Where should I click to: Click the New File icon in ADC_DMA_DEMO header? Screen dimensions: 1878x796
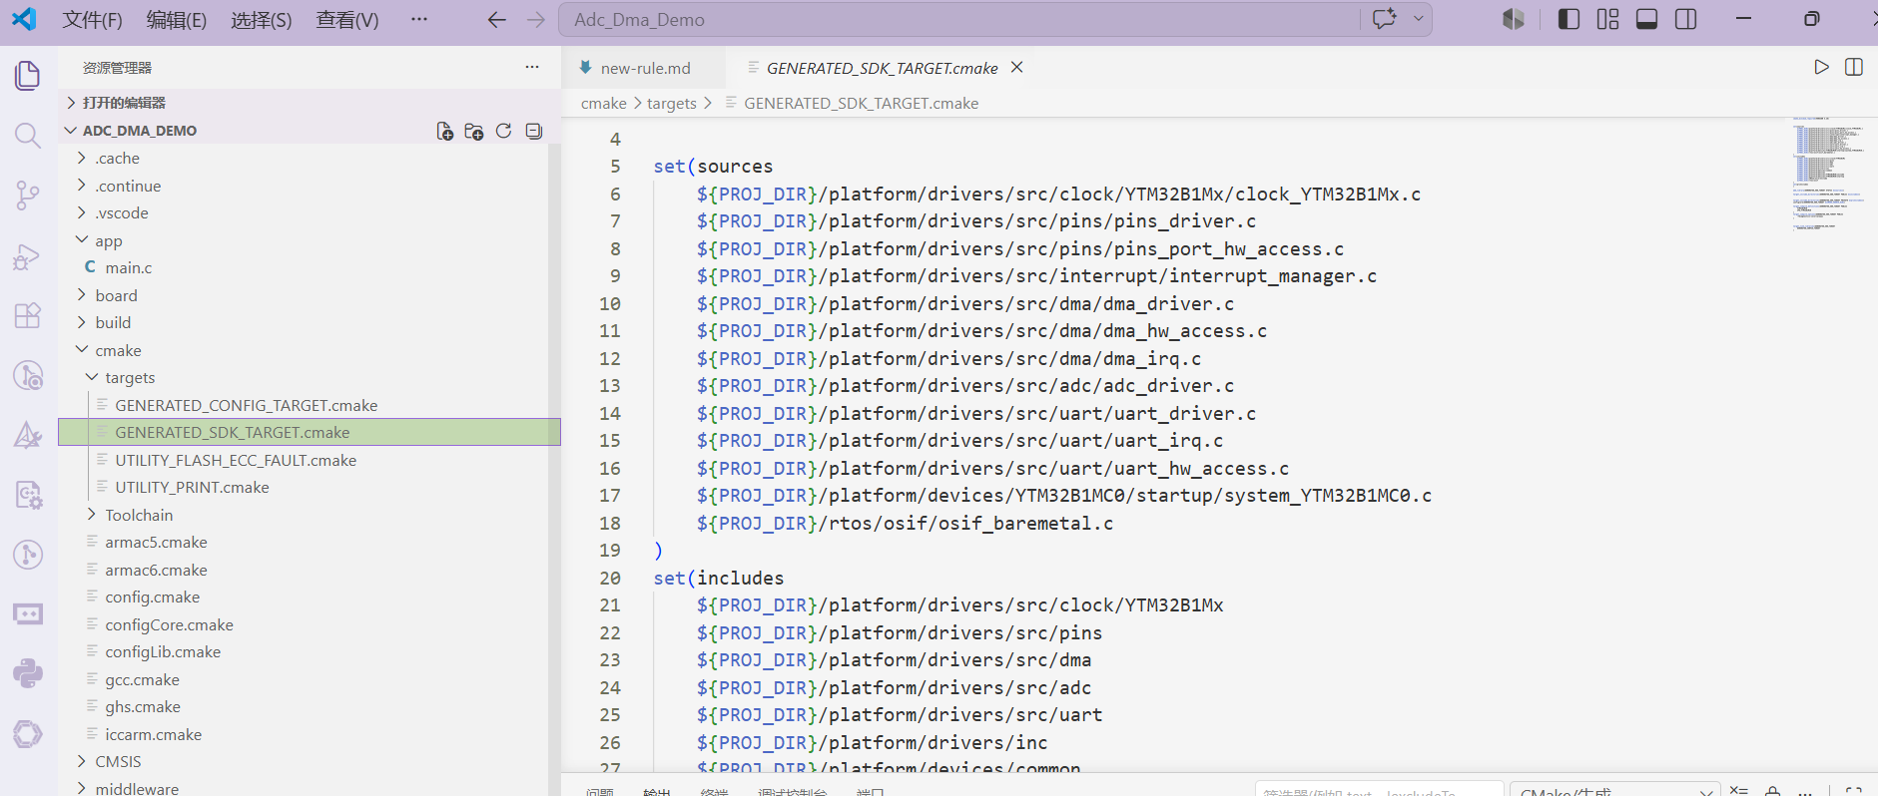(x=445, y=131)
